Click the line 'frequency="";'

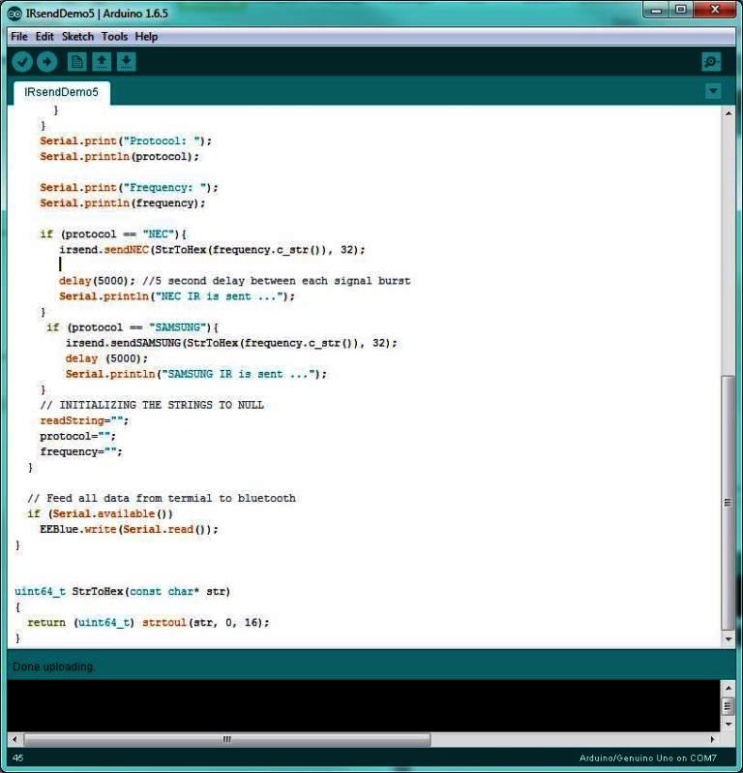pos(81,452)
